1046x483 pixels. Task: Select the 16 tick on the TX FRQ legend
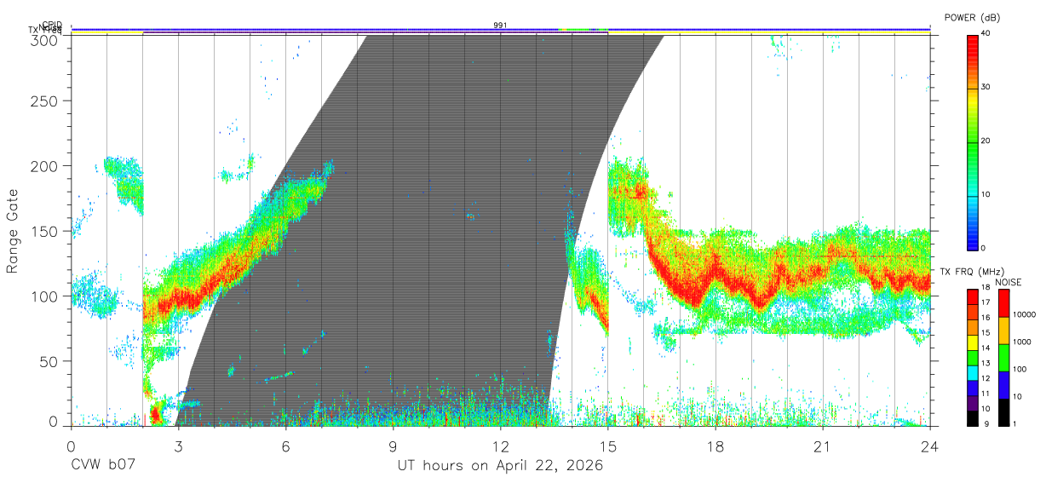pyautogui.click(x=986, y=317)
